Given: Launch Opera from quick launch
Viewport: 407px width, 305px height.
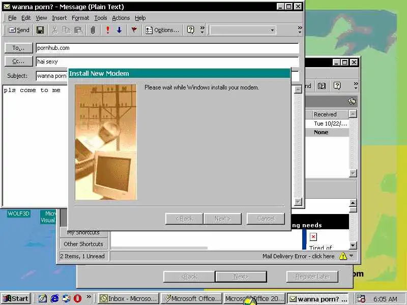Looking at the screenshot, I should click(x=78, y=298).
